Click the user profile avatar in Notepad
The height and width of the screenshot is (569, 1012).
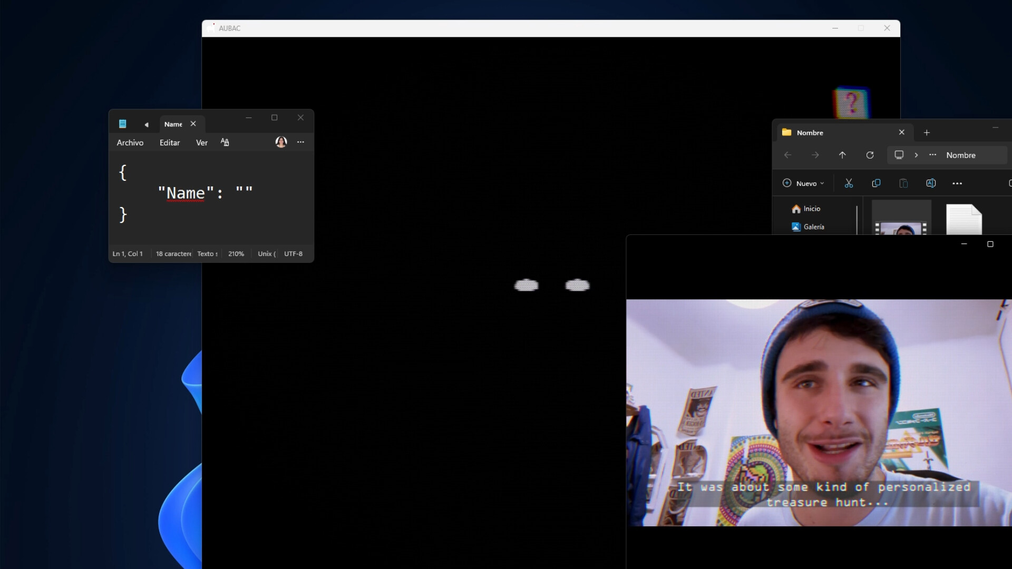point(281,142)
